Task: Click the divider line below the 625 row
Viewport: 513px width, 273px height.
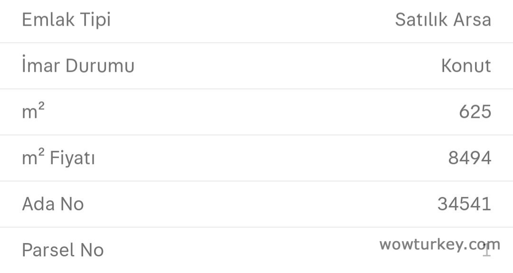Action: tap(256, 135)
